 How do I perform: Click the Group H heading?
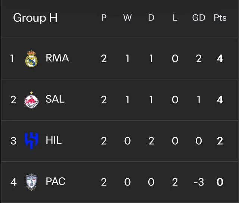tap(35, 18)
